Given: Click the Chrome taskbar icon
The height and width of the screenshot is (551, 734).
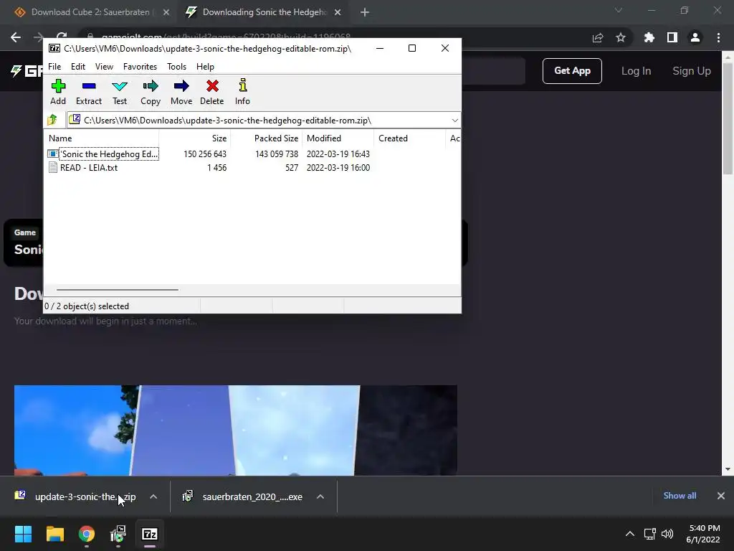Looking at the screenshot, I should click(87, 534).
